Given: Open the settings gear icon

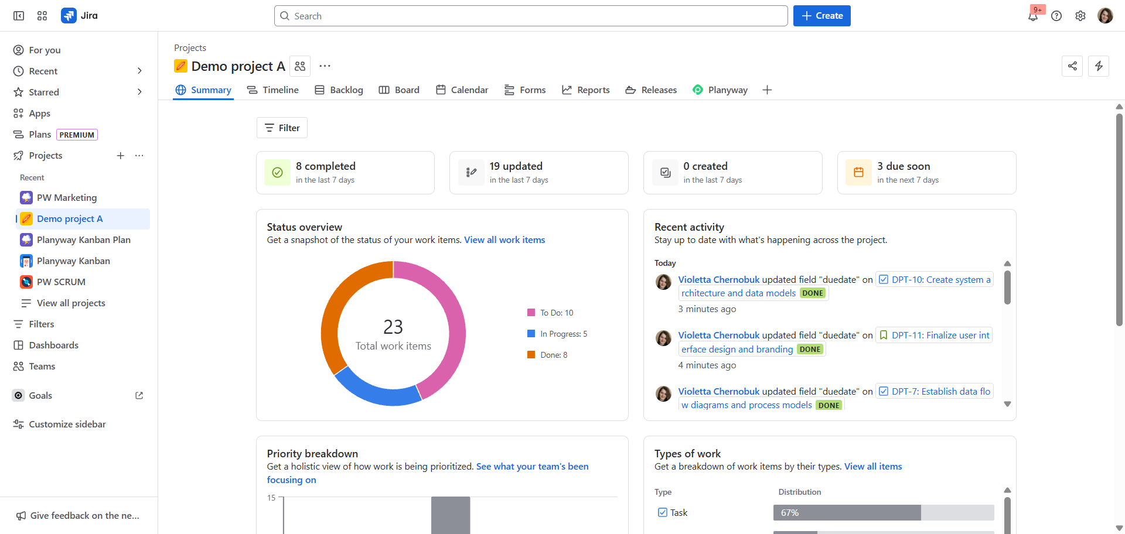Looking at the screenshot, I should [x=1080, y=16].
